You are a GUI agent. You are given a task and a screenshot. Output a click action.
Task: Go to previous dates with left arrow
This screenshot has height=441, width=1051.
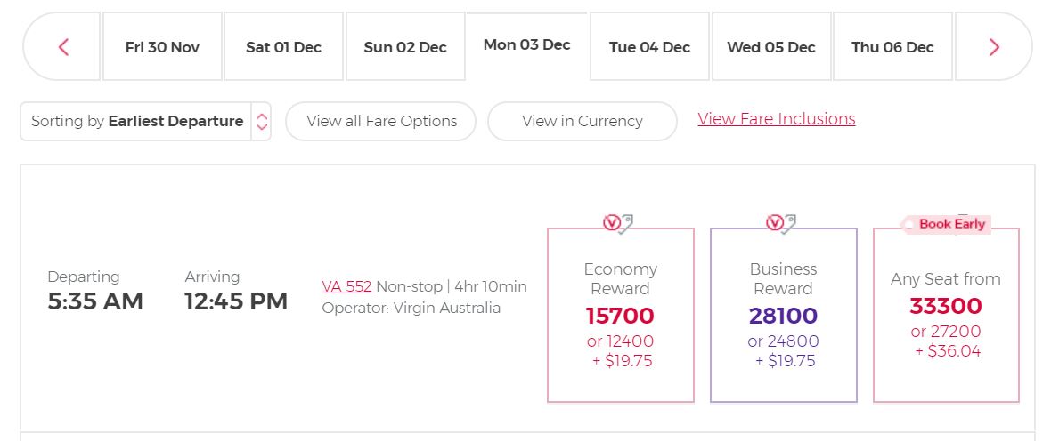click(x=63, y=47)
